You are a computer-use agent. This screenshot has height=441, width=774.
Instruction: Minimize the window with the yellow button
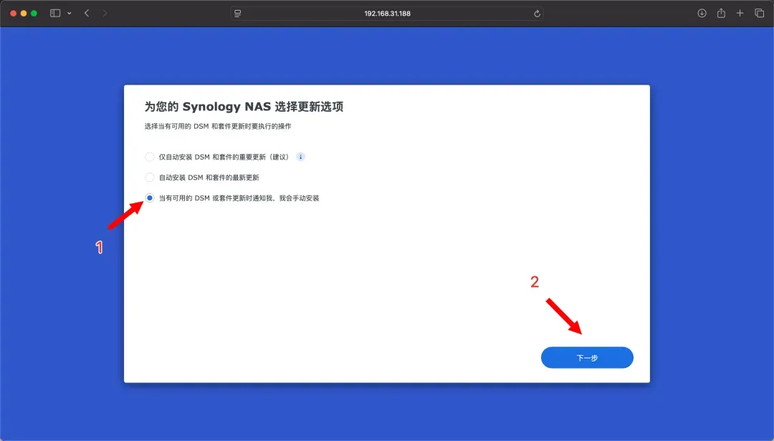[24, 14]
